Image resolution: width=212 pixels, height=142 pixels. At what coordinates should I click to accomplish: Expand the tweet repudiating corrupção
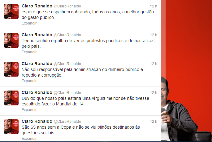pyautogui.click(x=29, y=81)
